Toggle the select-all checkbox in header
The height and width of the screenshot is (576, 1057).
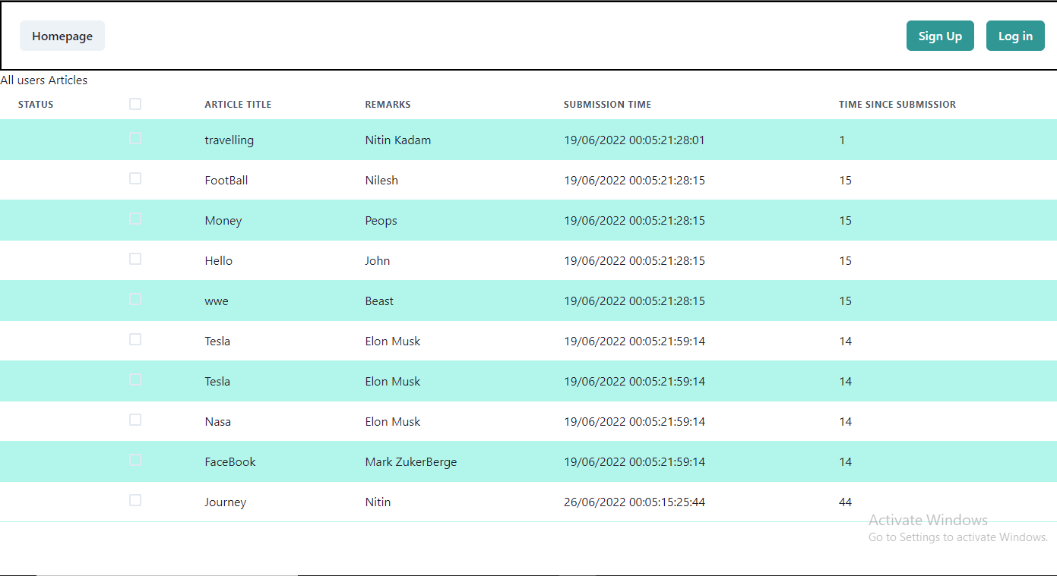point(135,104)
